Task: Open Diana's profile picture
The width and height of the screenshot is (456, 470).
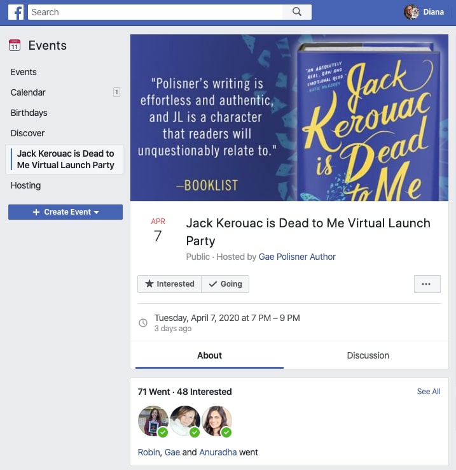Action: pos(411,12)
